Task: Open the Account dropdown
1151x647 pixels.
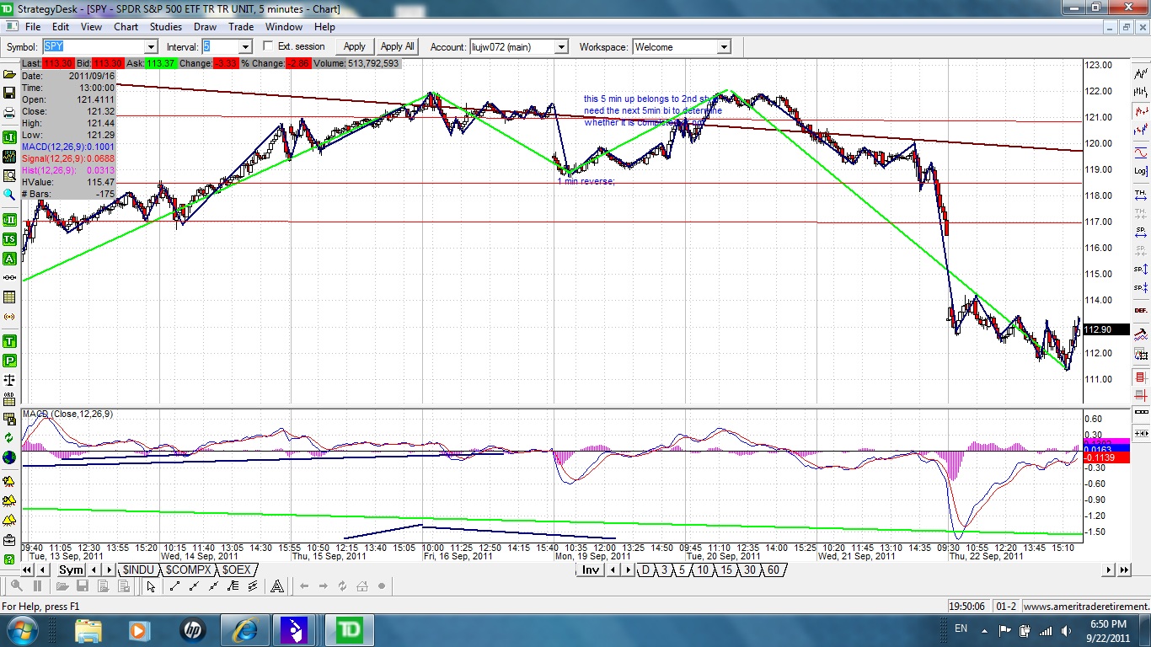Action: 561,47
